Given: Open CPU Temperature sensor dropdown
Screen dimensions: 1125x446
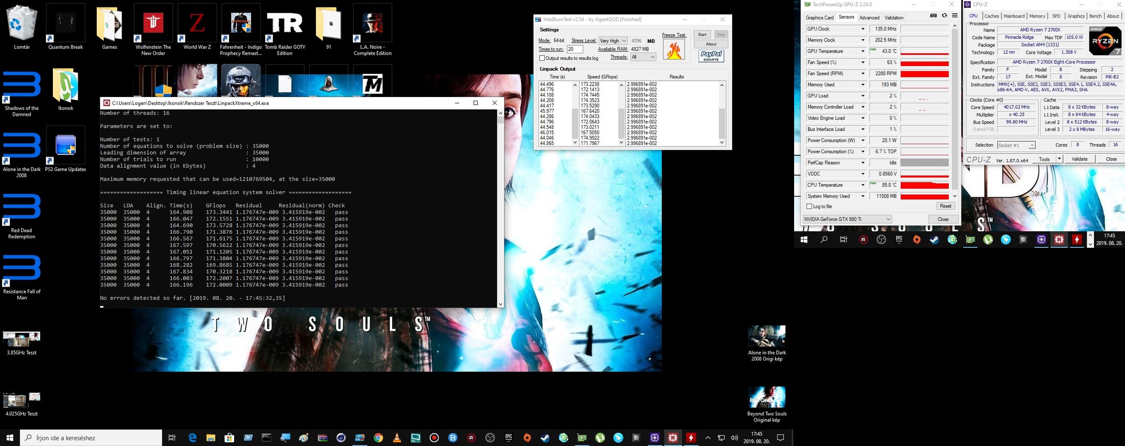Looking at the screenshot, I should point(863,185).
